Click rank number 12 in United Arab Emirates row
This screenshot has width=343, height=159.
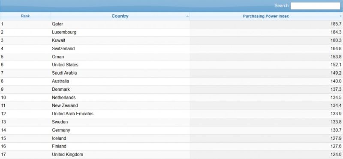(x=3, y=114)
